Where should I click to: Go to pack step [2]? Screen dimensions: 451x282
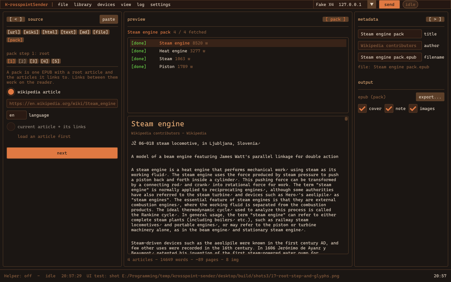tap(22, 61)
